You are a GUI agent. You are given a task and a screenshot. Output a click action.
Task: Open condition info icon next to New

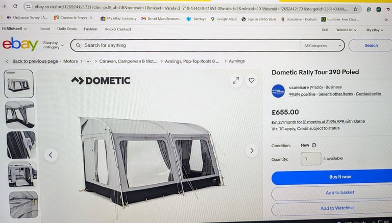(314, 145)
